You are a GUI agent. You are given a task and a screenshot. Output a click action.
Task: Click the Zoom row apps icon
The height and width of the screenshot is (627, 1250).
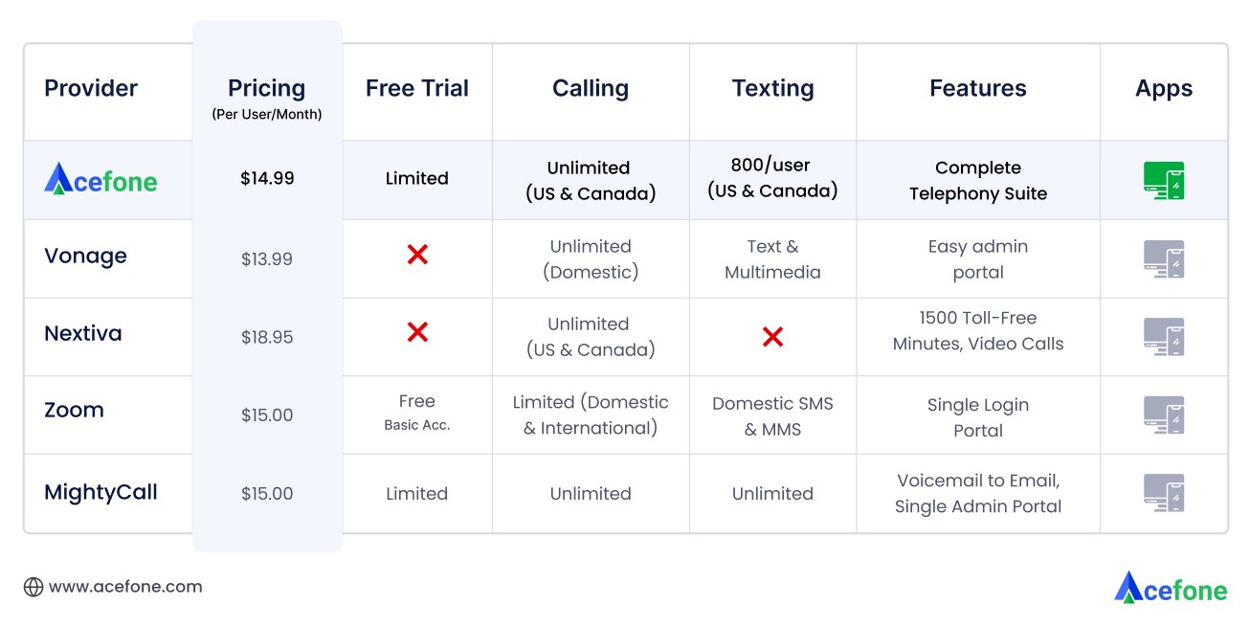[1164, 415]
